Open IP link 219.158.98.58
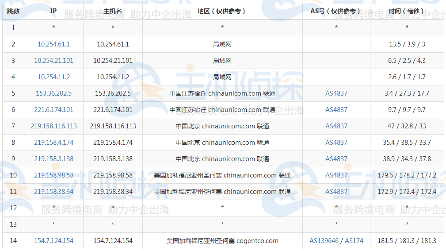446x251 pixels. [x=53, y=175]
